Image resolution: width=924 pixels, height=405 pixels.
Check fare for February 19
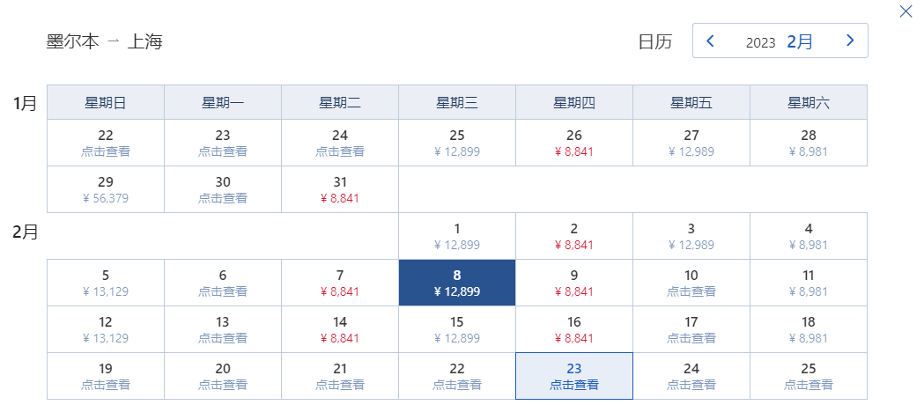coord(106,376)
